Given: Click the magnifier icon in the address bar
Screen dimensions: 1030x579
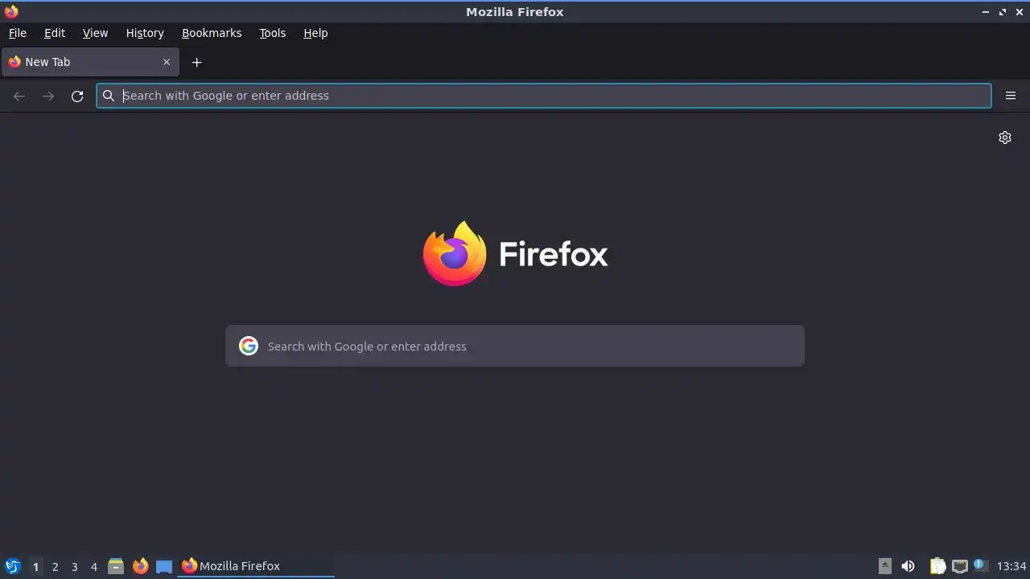Looking at the screenshot, I should click(109, 96).
